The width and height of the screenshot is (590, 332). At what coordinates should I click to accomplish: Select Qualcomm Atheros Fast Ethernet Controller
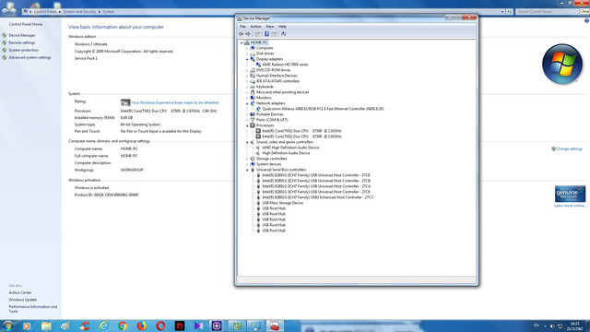point(323,109)
